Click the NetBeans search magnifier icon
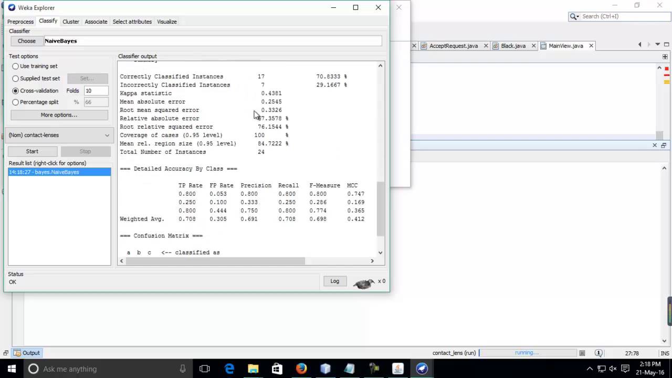This screenshot has height=378, width=672. [574, 16]
